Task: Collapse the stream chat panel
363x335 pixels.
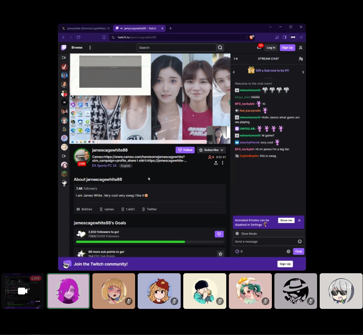Action: pos(236,59)
